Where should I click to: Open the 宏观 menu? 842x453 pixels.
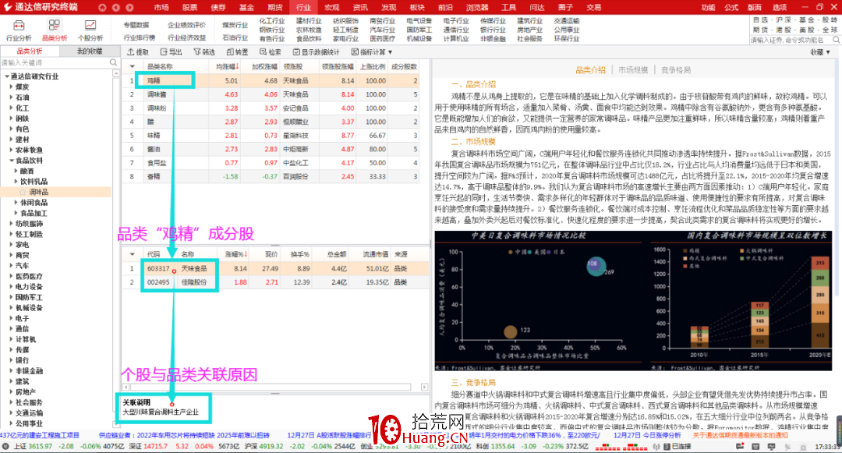pyautogui.click(x=331, y=8)
